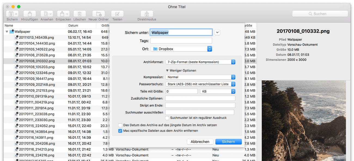Collapse the Wallpaper folder in the tree

click(x=7, y=32)
